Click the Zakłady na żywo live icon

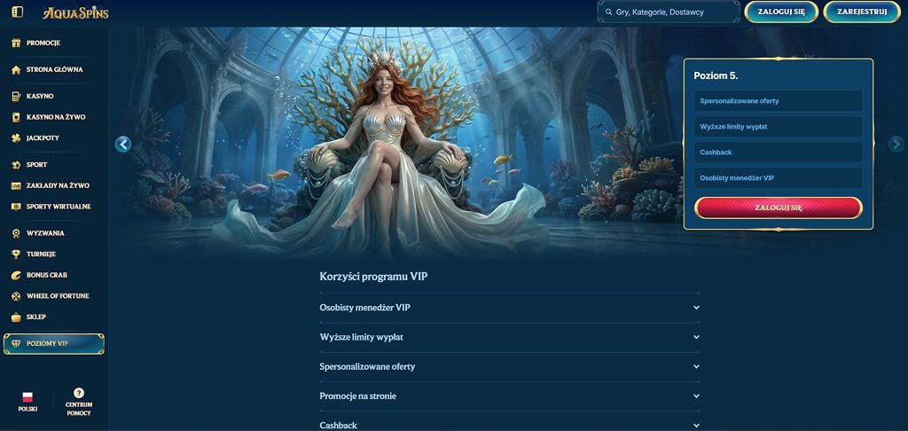pyautogui.click(x=16, y=186)
